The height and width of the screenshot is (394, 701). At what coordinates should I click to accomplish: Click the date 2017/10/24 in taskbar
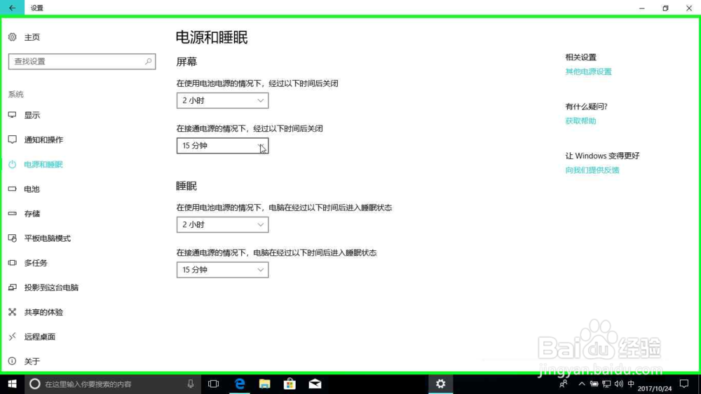point(655,388)
